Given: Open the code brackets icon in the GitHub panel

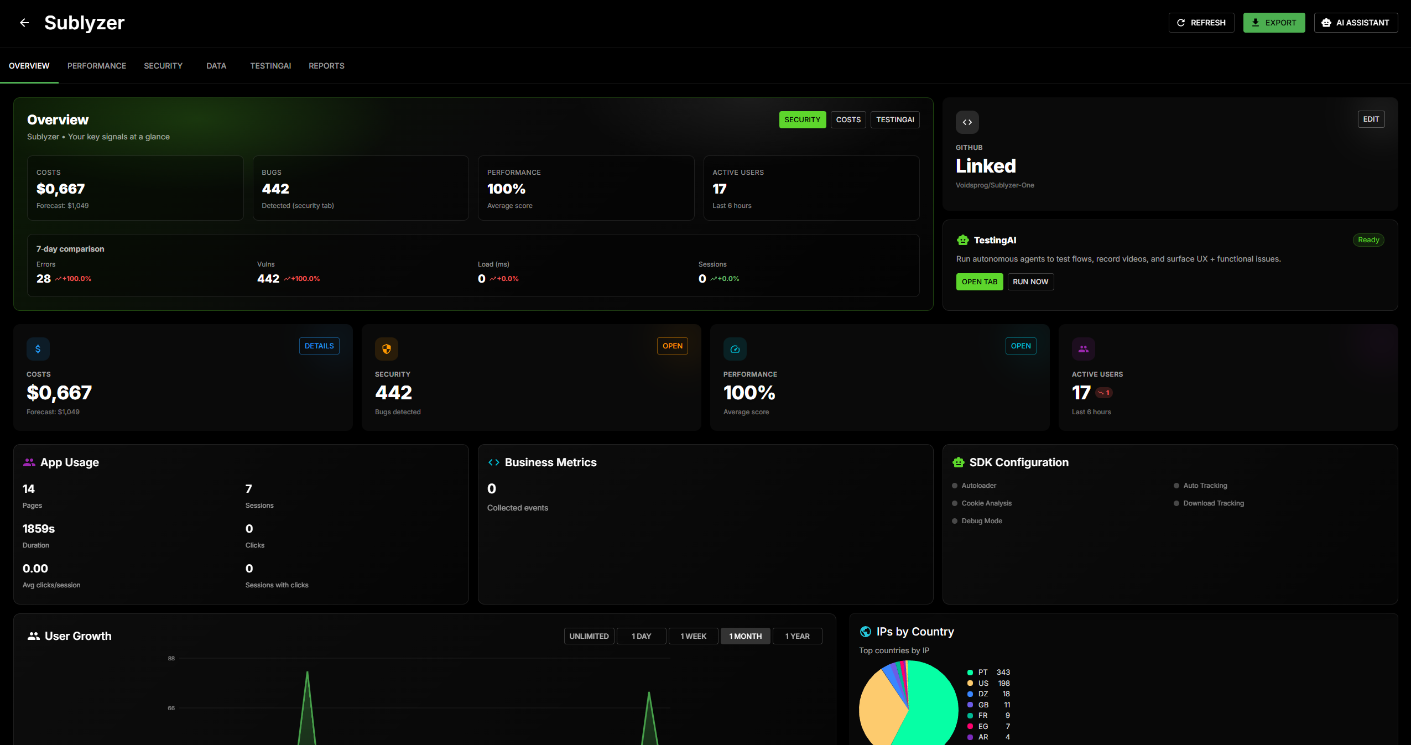Looking at the screenshot, I should click(966, 122).
